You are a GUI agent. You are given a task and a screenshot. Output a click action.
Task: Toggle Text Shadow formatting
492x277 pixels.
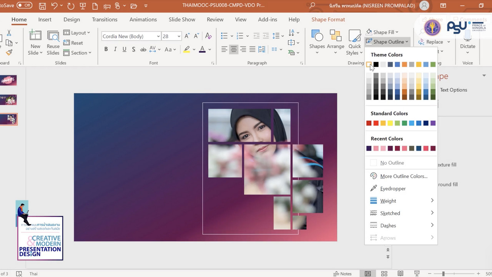tap(133, 49)
